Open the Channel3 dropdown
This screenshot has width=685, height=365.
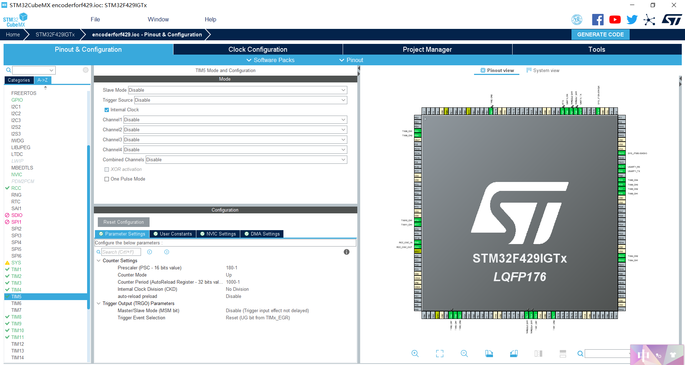(235, 140)
